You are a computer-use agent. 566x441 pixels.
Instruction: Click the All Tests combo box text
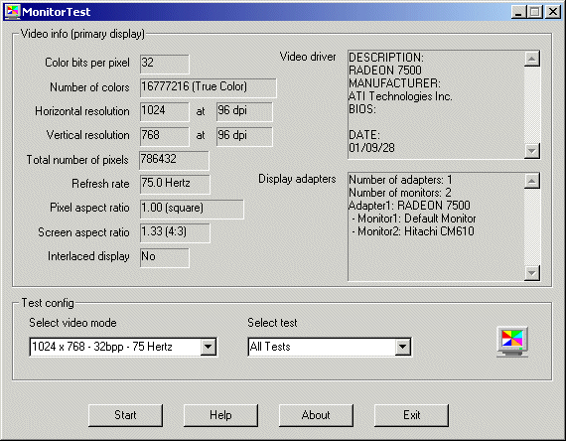pyautogui.click(x=270, y=347)
